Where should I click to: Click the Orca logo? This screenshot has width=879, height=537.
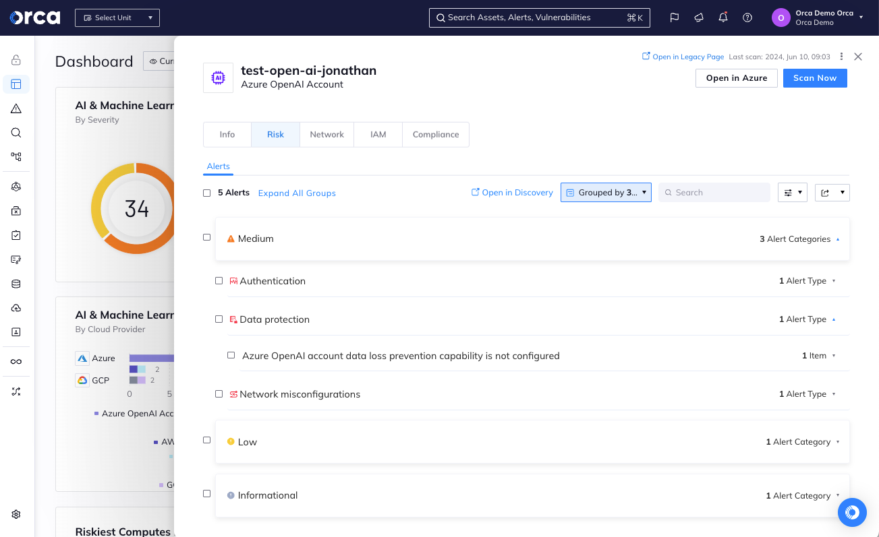(x=34, y=18)
